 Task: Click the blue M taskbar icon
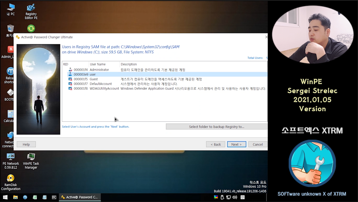pyautogui.click(x=25, y=197)
